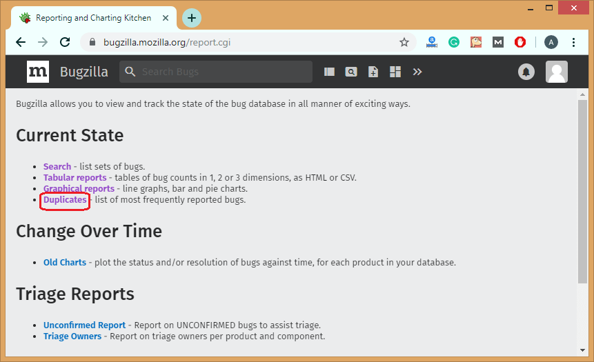This screenshot has width=594, height=362.
Task: Open the notifications bell
Action: [x=526, y=72]
